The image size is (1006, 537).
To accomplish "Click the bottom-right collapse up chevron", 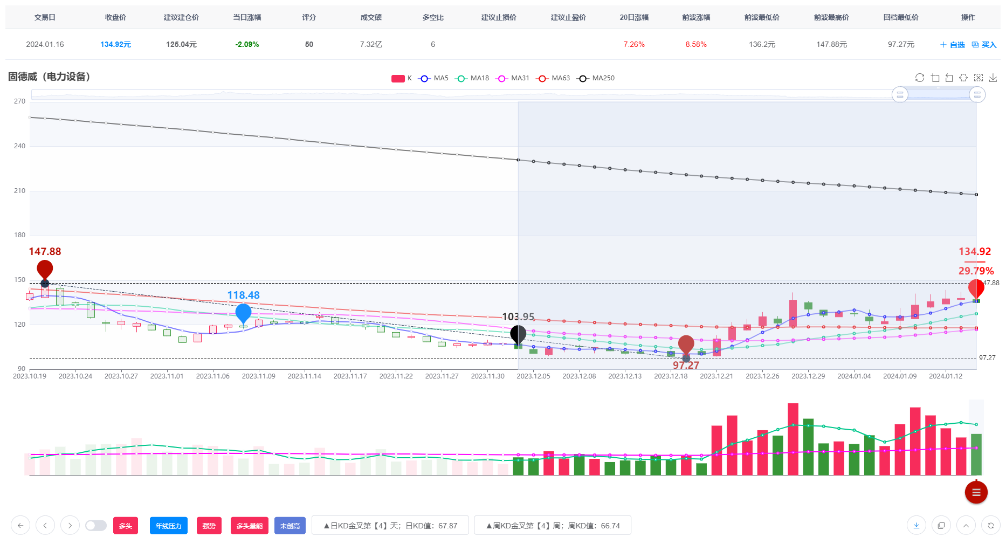I will (x=966, y=525).
